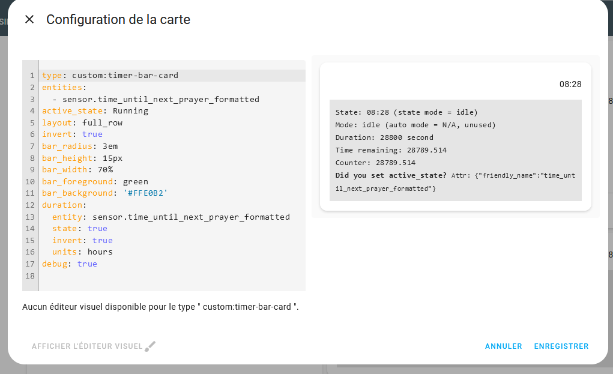
Task: Close the card configuration dialog with X
Action: (x=29, y=20)
